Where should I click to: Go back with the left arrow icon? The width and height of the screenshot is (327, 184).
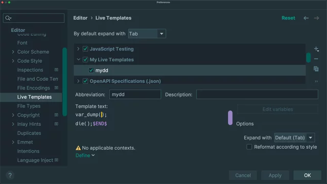306,18
